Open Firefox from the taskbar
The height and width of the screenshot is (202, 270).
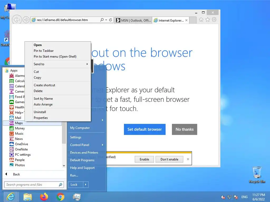(44, 197)
